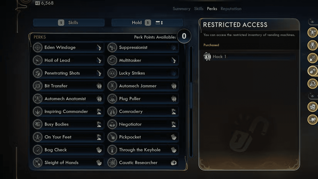Click the Hack 1 requirement icon
Screen dimensions: 318x179
coord(207,56)
